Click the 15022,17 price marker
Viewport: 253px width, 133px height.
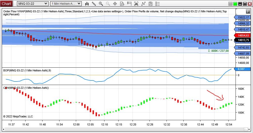[x=242, y=17]
